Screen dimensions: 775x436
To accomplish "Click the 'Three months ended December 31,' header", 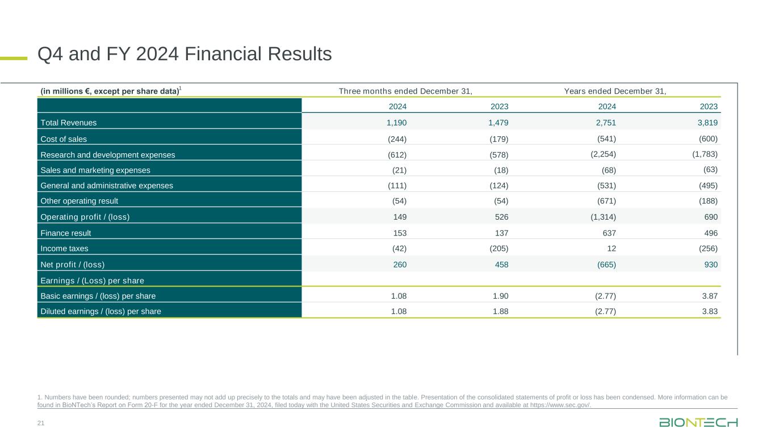I will [x=405, y=91].
